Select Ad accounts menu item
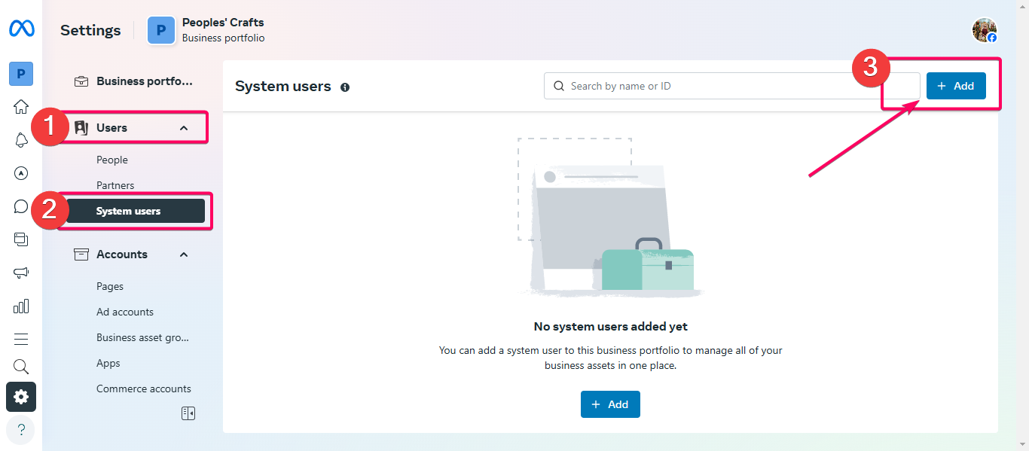 point(125,312)
